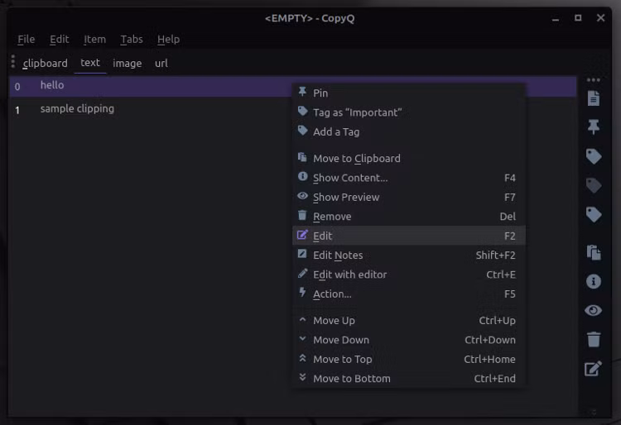Open the File menu
This screenshot has height=425, width=621.
pos(26,39)
